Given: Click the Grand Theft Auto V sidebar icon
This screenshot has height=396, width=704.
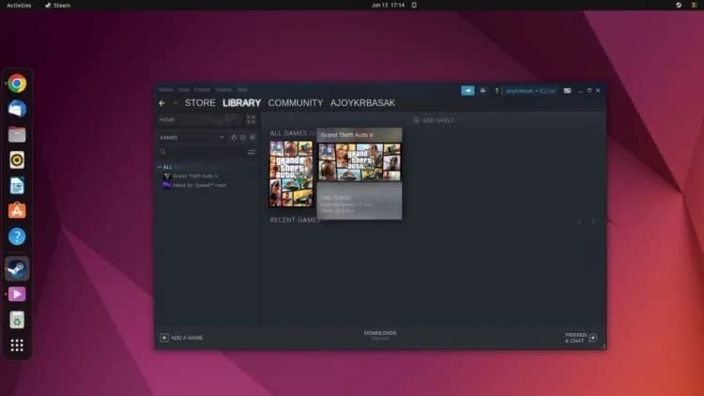Looking at the screenshot, I should click(167, 176).
